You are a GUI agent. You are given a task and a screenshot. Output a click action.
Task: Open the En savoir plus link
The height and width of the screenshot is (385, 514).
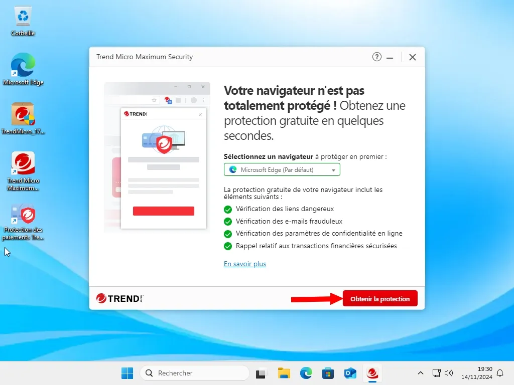245,264
